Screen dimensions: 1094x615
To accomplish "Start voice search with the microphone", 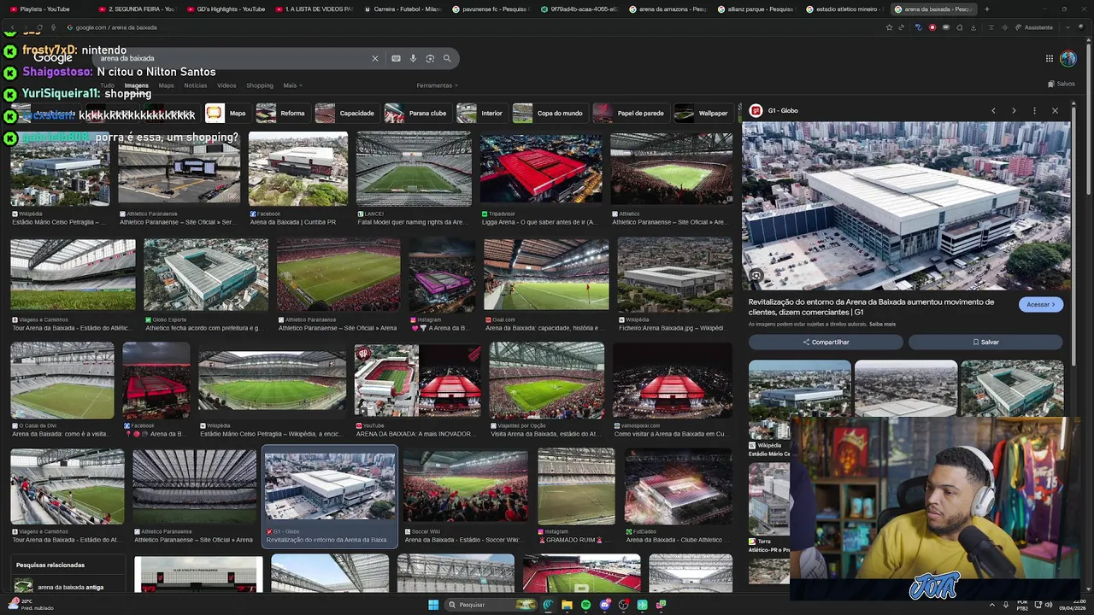I will (x=413, y=58).
